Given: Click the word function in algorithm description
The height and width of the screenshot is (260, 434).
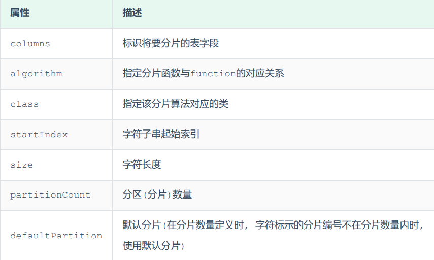Looking at the screenshot, I should [x=213, y=74].
